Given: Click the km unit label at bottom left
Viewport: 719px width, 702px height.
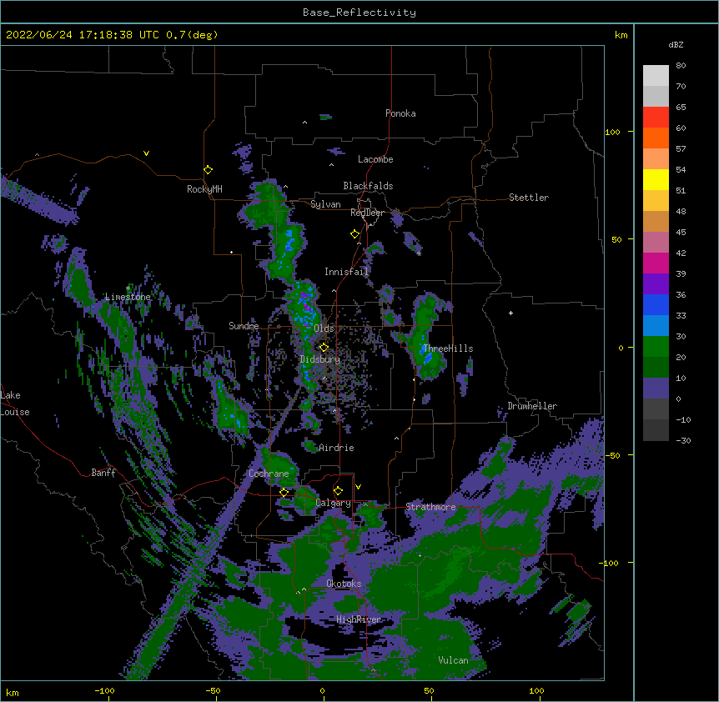Looking at the screenshot, I should [13, 692].
